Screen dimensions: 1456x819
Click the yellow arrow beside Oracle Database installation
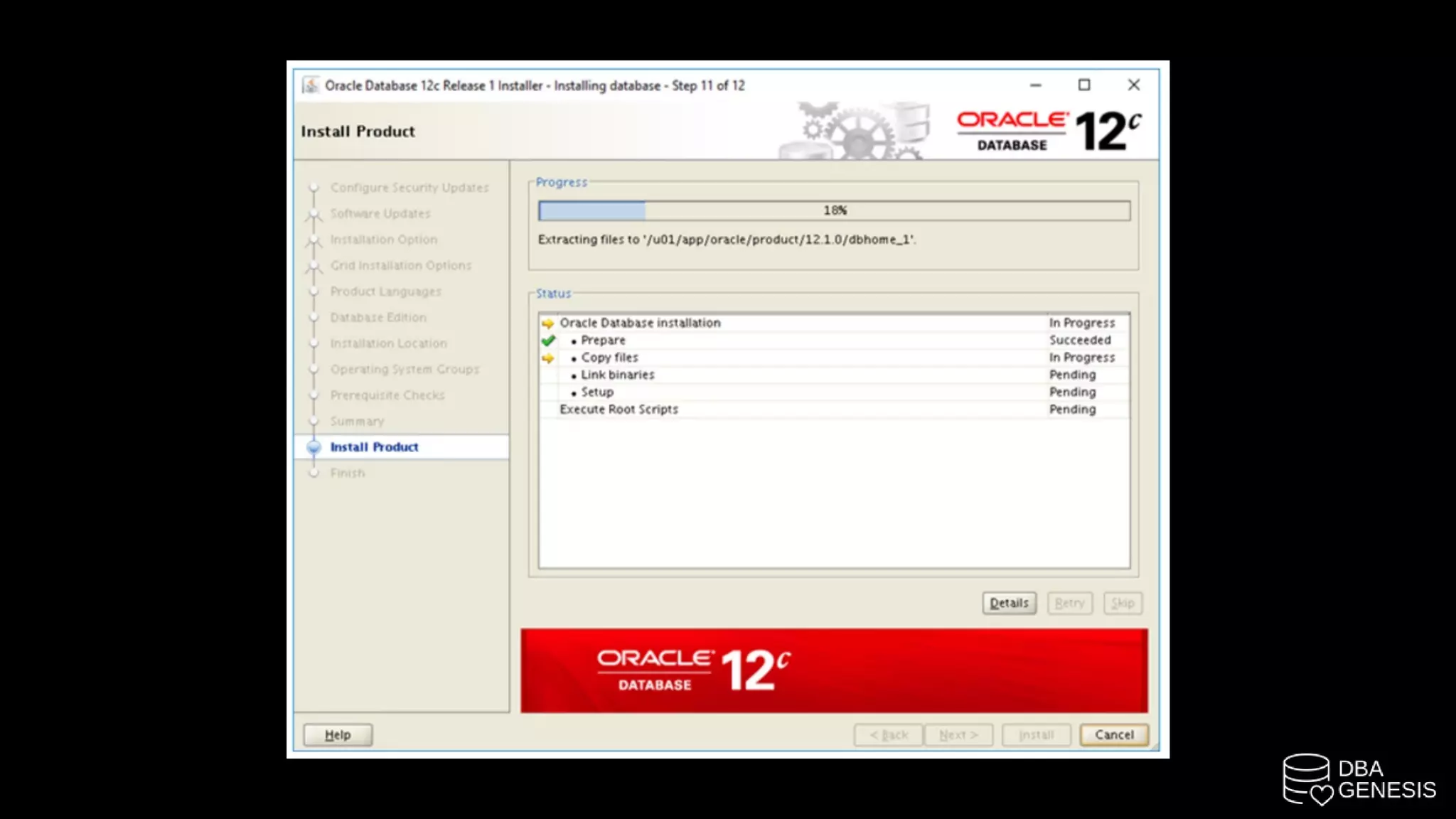point(547,323)
